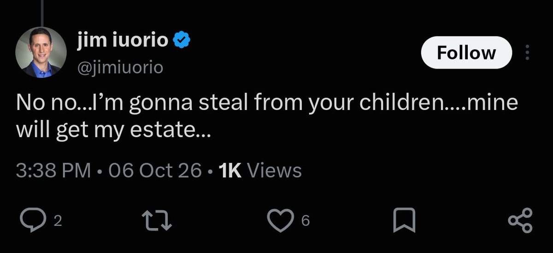This screenshot has width=553, height=253.
Task: Click the word "Views" beside 1K
Action: [x=275, y=171]
